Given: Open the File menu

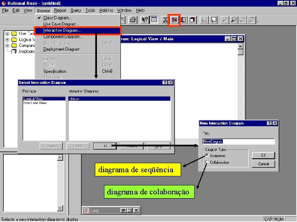Looking at the screenshot, I should [x=5, y=10].
